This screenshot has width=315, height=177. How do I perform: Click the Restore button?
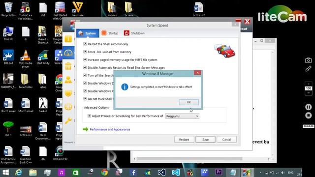tap(184, 140)
